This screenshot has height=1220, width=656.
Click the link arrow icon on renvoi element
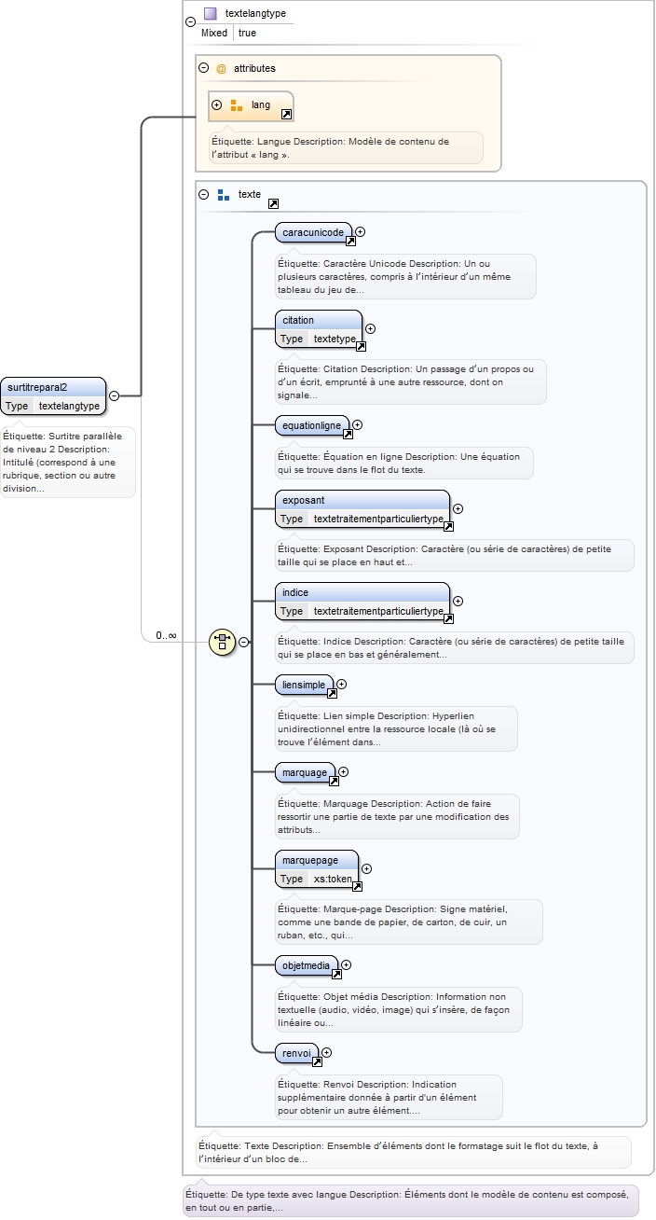coord(317,1061)
